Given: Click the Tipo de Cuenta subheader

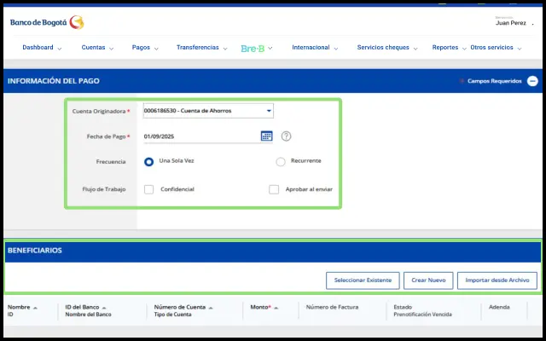Looking at the screenshot, I should (x=172, y=315).
